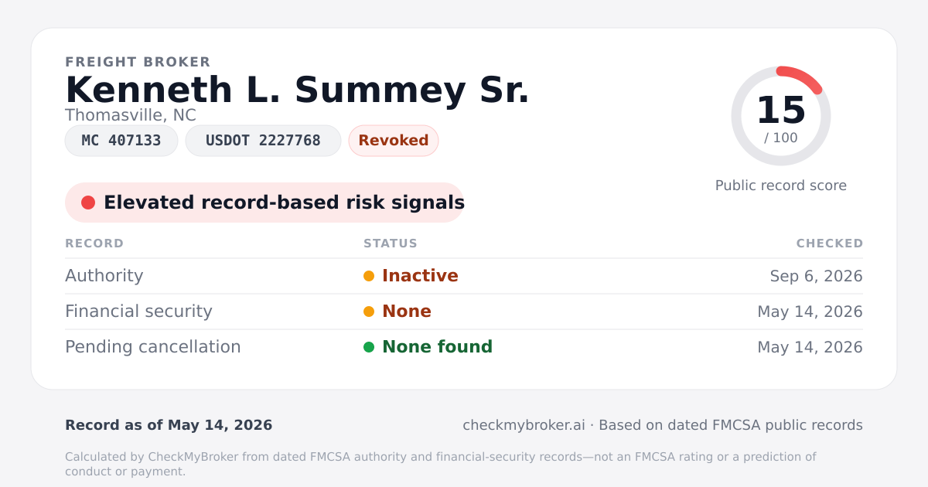Click the CHECKED column header
Viewport: 928px width, 487px height.
pyautogui.click(x=830, y=243)
